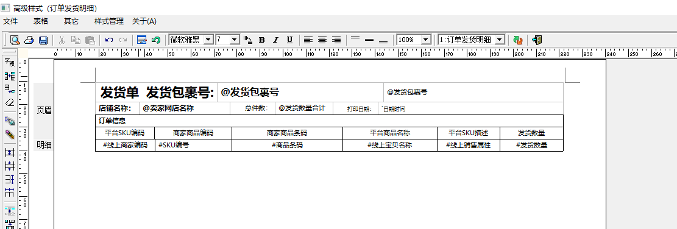The width and height of the screenshot is (677, 229).
Task: Click the green-orange refresh swap icon
Action: point(518,40)
